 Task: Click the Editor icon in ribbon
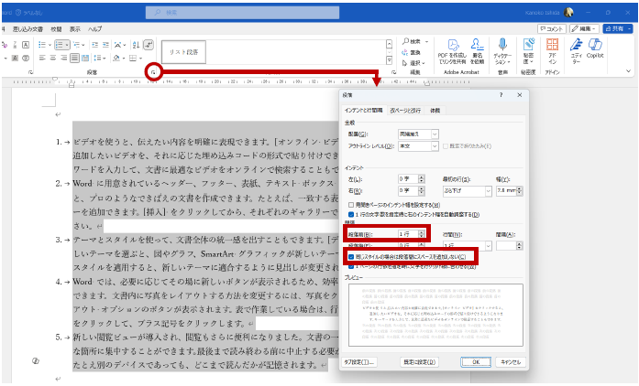pyautogui.click(x=576, y=46)
